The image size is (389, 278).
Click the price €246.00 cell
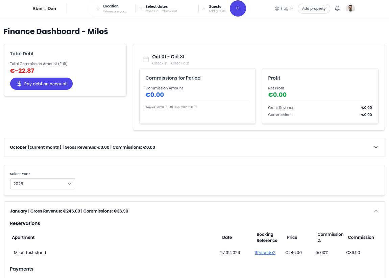click(x=293, y=252)
